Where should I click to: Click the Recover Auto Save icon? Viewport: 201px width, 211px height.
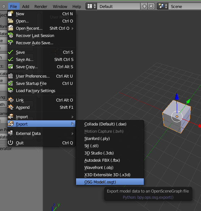point(11,43)
